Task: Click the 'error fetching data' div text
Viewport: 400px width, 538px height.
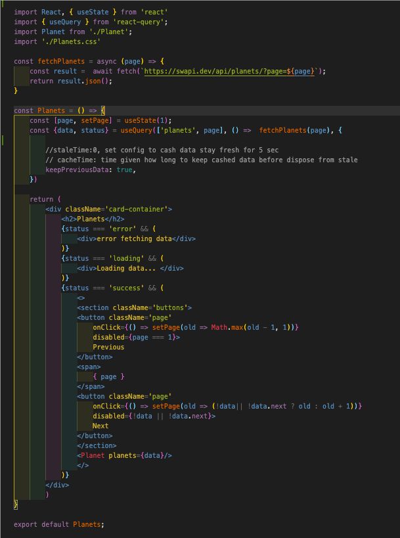Action: pos(134,239)
